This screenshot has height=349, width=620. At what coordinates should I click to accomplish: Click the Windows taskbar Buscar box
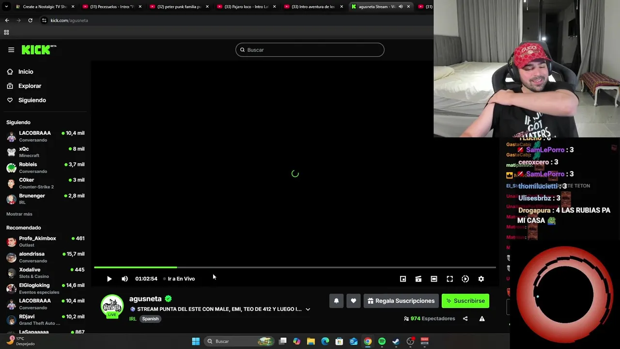pyautogui.click(x=239, y=341)
